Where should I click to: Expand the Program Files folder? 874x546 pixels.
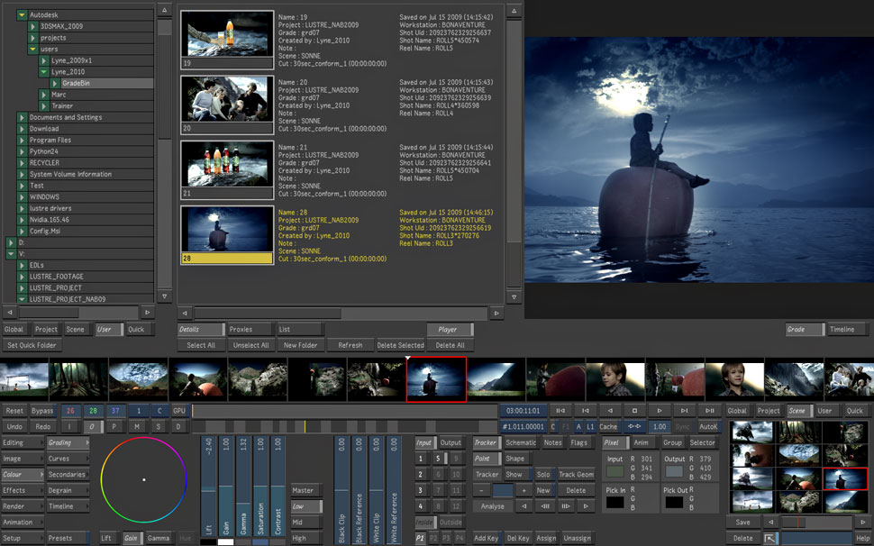pyautogui.click(x=22, y=140)
